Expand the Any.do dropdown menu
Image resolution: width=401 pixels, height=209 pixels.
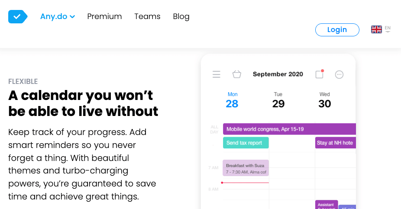point(58,16)
